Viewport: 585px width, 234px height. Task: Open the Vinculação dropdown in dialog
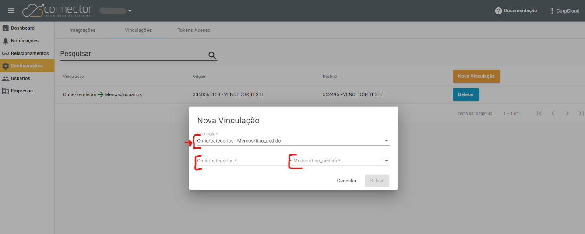click(x=293, y=141)
